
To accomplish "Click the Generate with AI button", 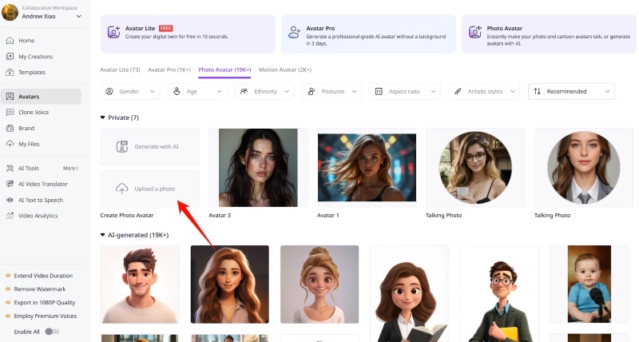I will [x=149, y=146].
